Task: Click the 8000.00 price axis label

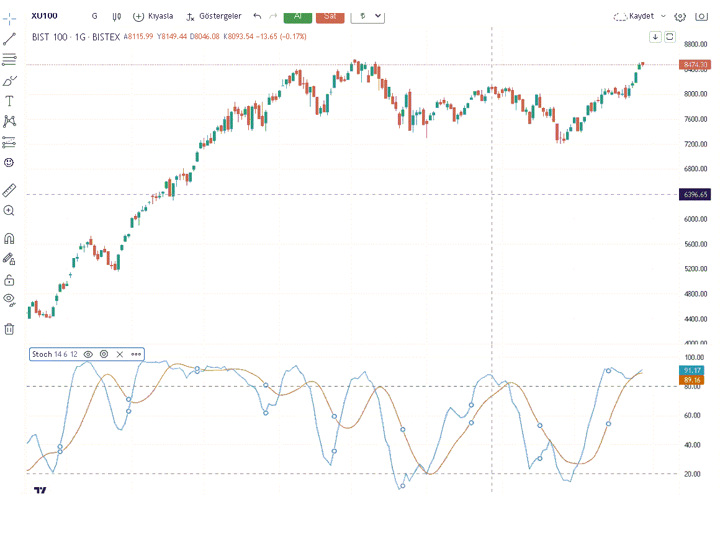Action: [695, 94]
